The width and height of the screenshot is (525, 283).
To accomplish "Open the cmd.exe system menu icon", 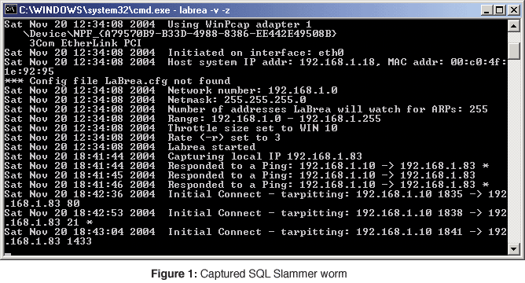I will [x=10, y=9].
